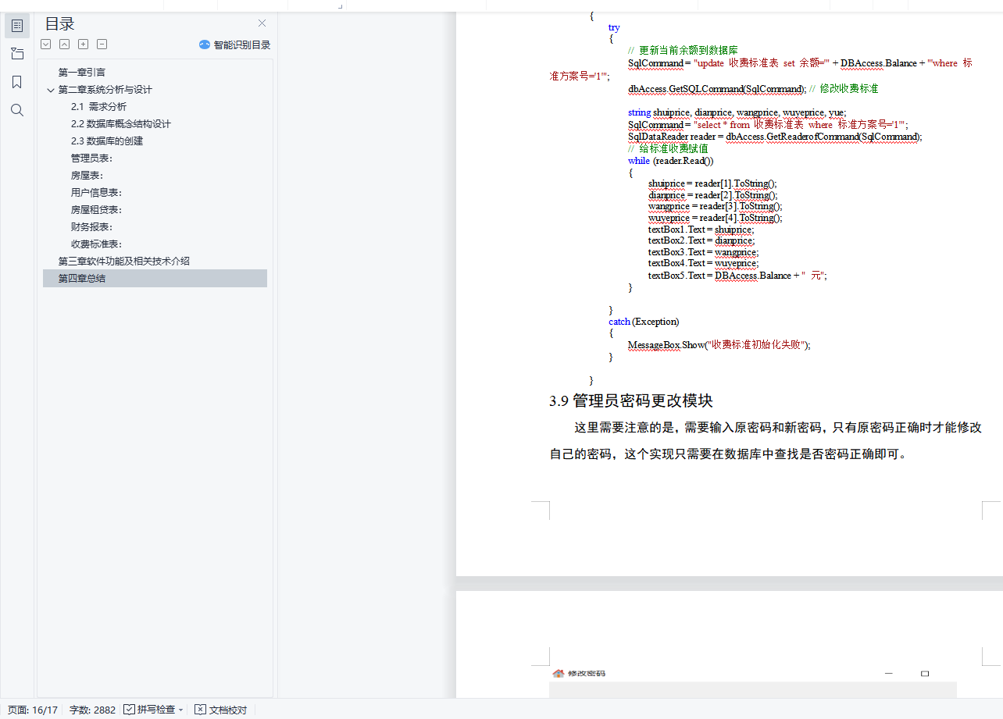
Task: Open the 字数: 2882 word count
Action: click(x=92, y=710)
